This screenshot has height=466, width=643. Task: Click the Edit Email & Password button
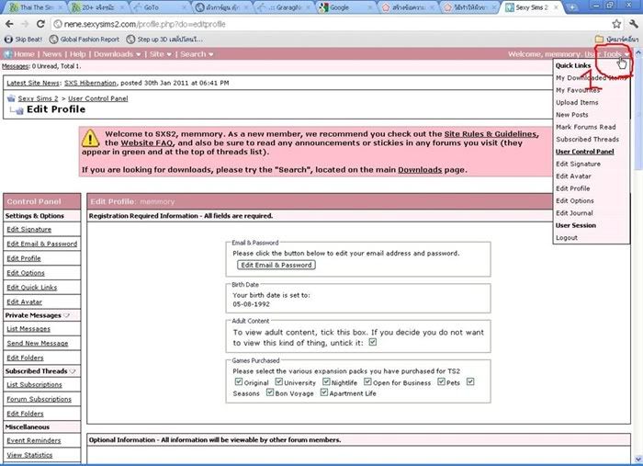tap(276, 265)
